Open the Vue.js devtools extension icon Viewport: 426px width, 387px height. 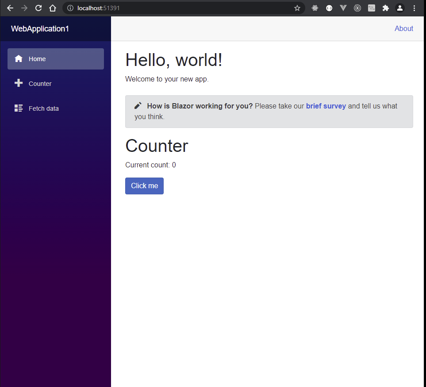(343, 8)
